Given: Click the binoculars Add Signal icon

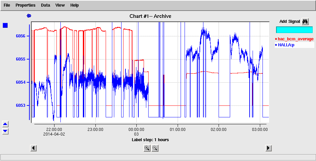Looking at the screenshot, I should click(x=305, y=21).
